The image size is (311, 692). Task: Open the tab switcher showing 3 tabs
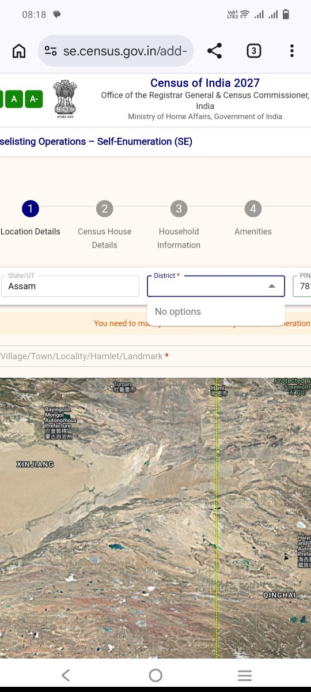point(253,51)
